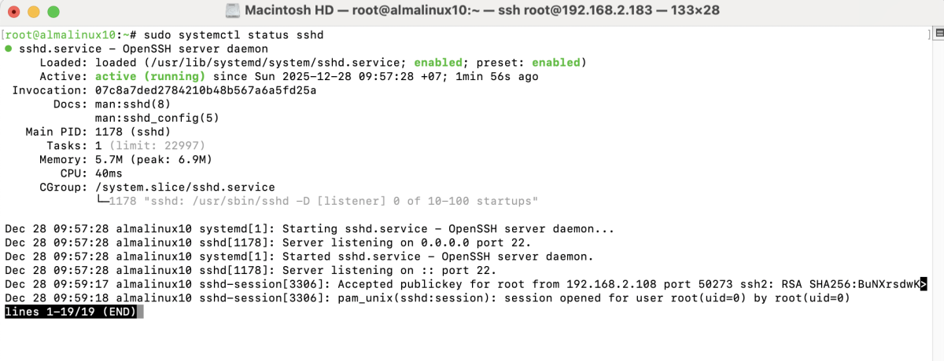The height and width of the screenshot is (361, 944).
Task: Click the "lines 1-19/19 (END)" pager status
Action: 71,312
